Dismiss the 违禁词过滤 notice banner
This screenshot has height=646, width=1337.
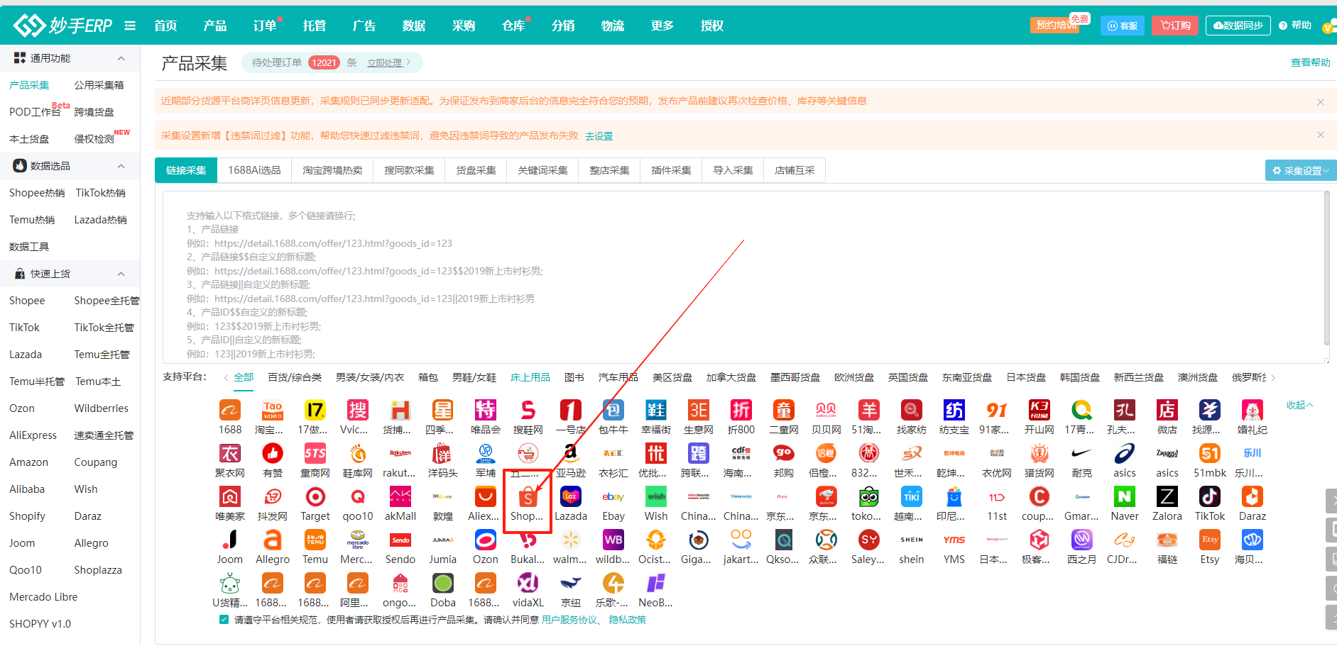(1320, 135)
